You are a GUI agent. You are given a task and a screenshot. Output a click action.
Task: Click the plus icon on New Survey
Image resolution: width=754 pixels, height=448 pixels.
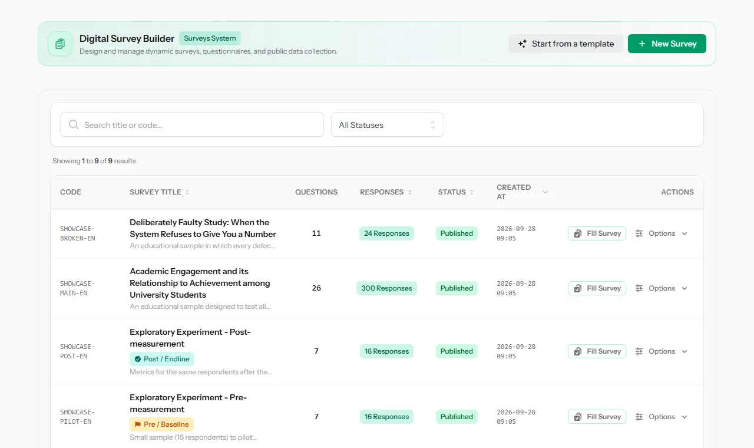click(642, 44)
